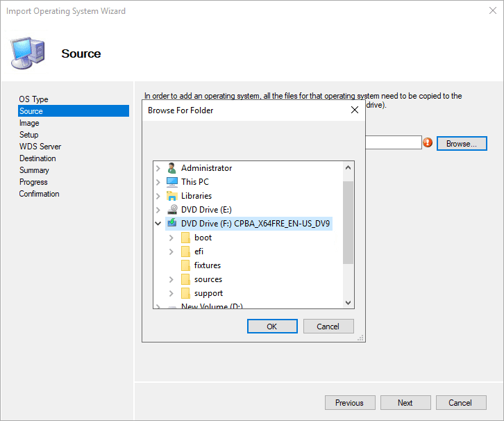Go to the Destination step
This screenshot has width=504, height=421.
[37, 158]
